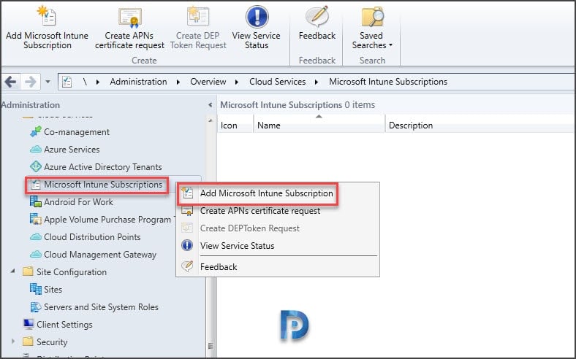Open the Saved Searches dropdown in ribbon
Image resolution: width=576 pixels, height=359 pixels.
372,28
